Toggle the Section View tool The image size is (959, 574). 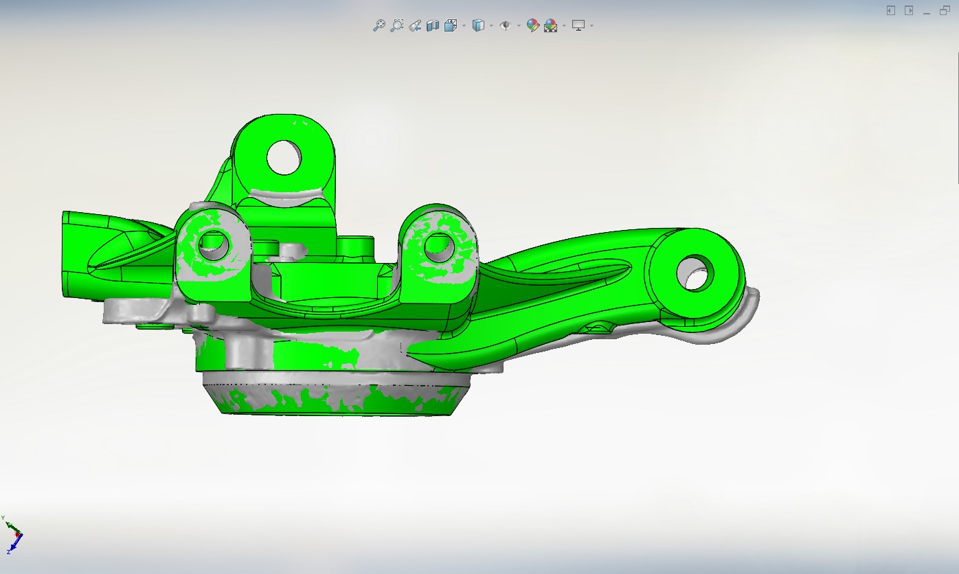click(x=433, y=25)
